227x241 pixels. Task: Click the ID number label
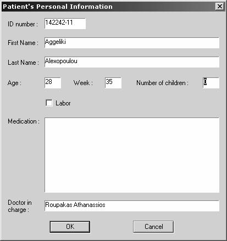23,24
